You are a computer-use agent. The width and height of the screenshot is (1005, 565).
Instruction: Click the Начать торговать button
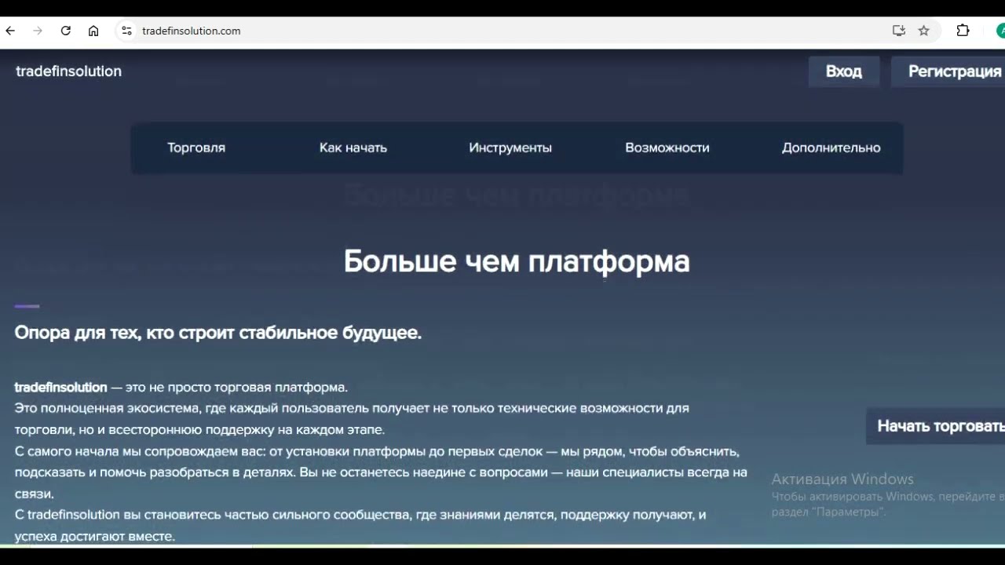[x=936, y=426]
